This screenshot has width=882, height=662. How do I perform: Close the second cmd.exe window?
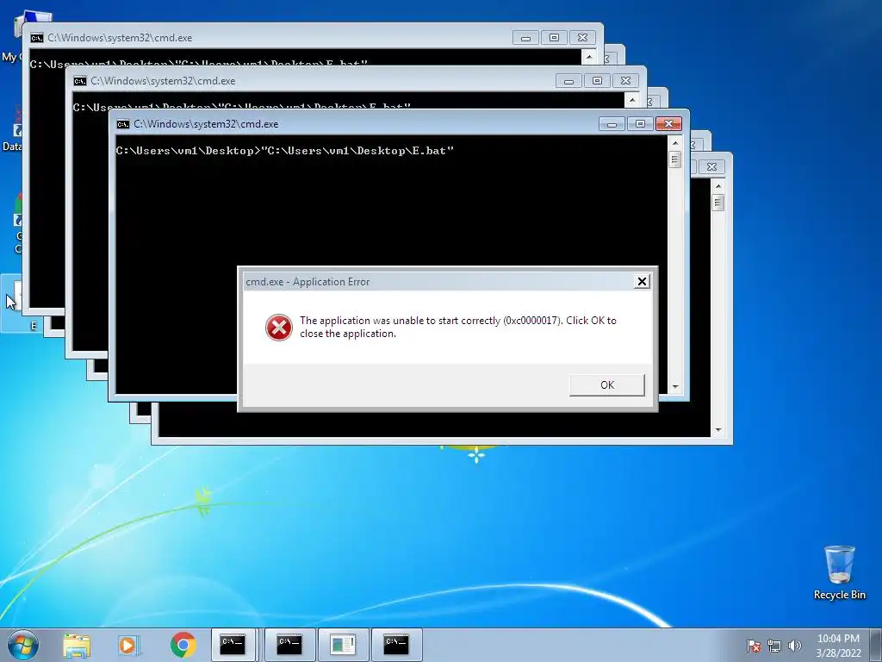(x=625, y=81)
